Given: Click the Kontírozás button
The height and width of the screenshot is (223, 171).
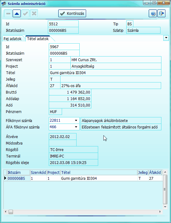Looking at the screenshot, I should [x=72, y=14].
